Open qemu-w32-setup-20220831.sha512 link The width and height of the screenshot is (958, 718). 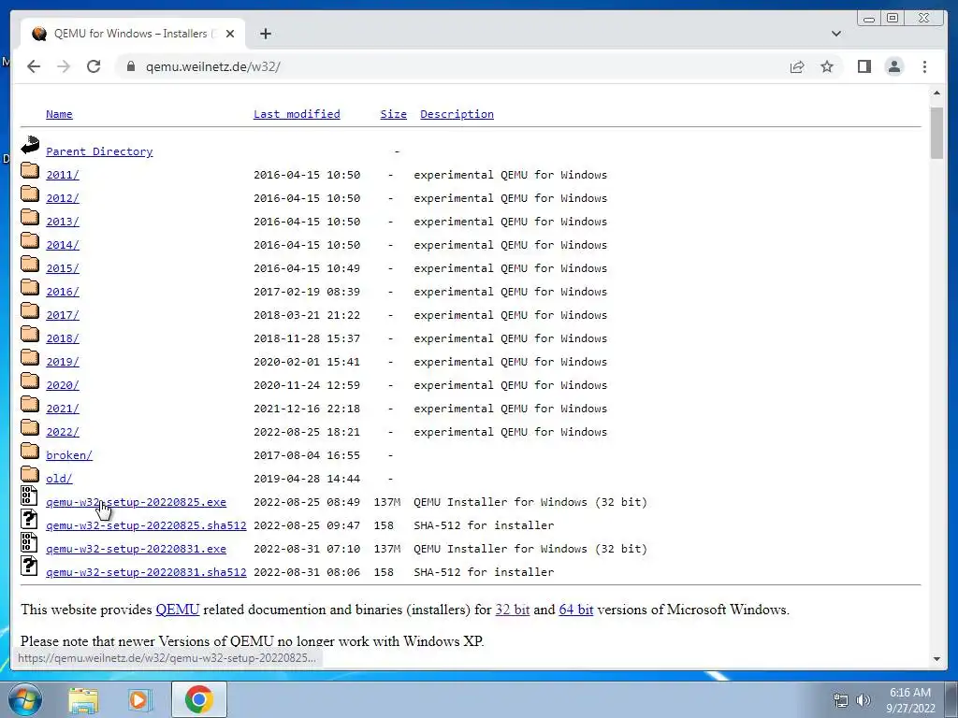click(146, 572)
